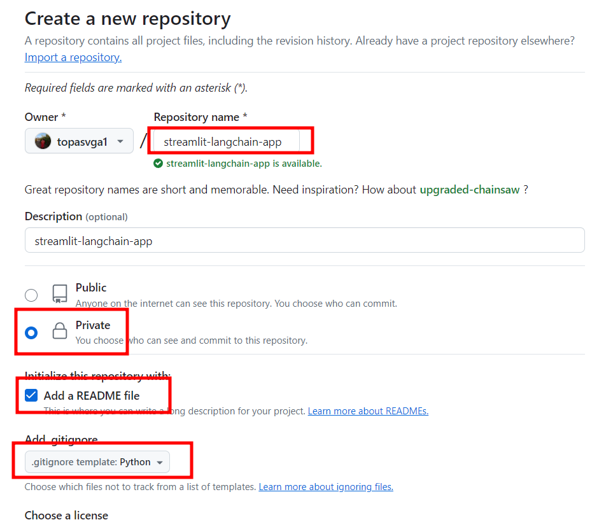This screenshot has width=592, height=520.
Task: Open the Import a repository link
Action: point(73,57)
